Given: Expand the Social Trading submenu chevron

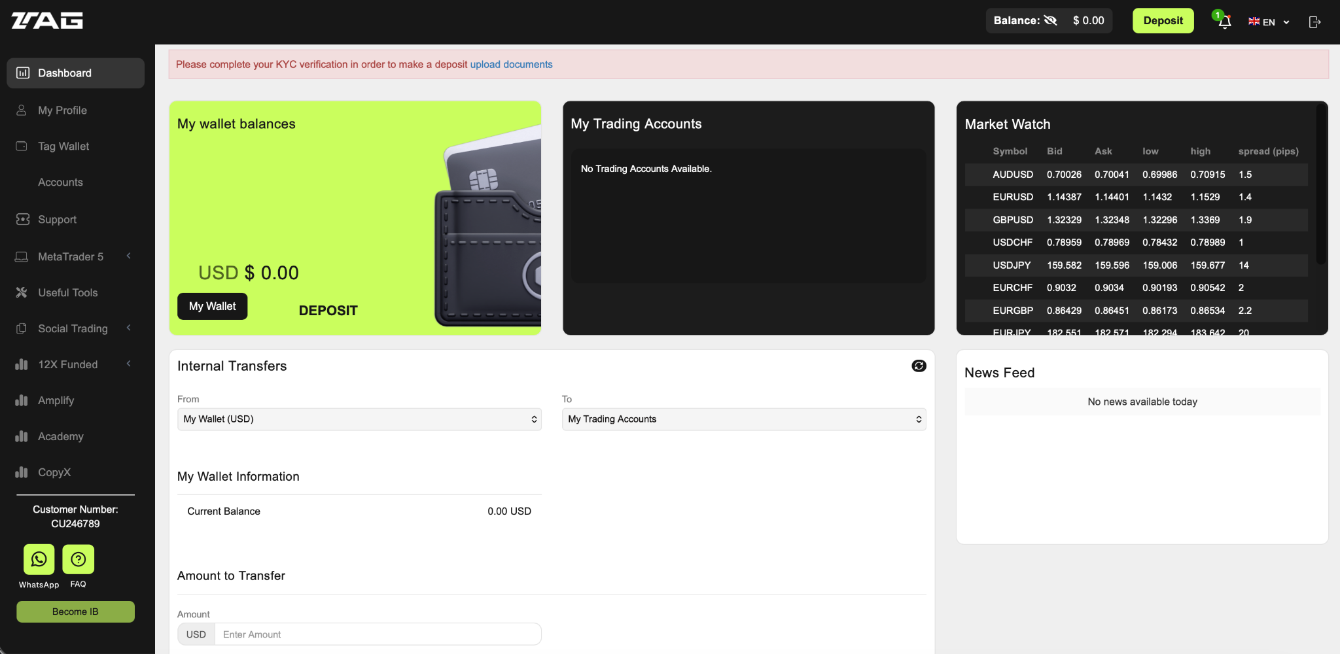Looking at the screenshot, I should point(129,328).
